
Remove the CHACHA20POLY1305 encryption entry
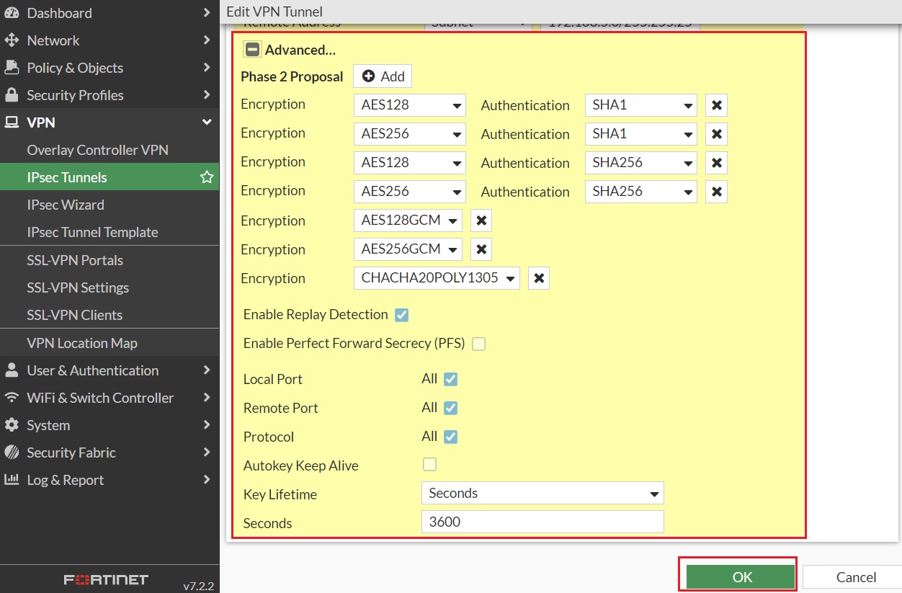coord(539,278)
